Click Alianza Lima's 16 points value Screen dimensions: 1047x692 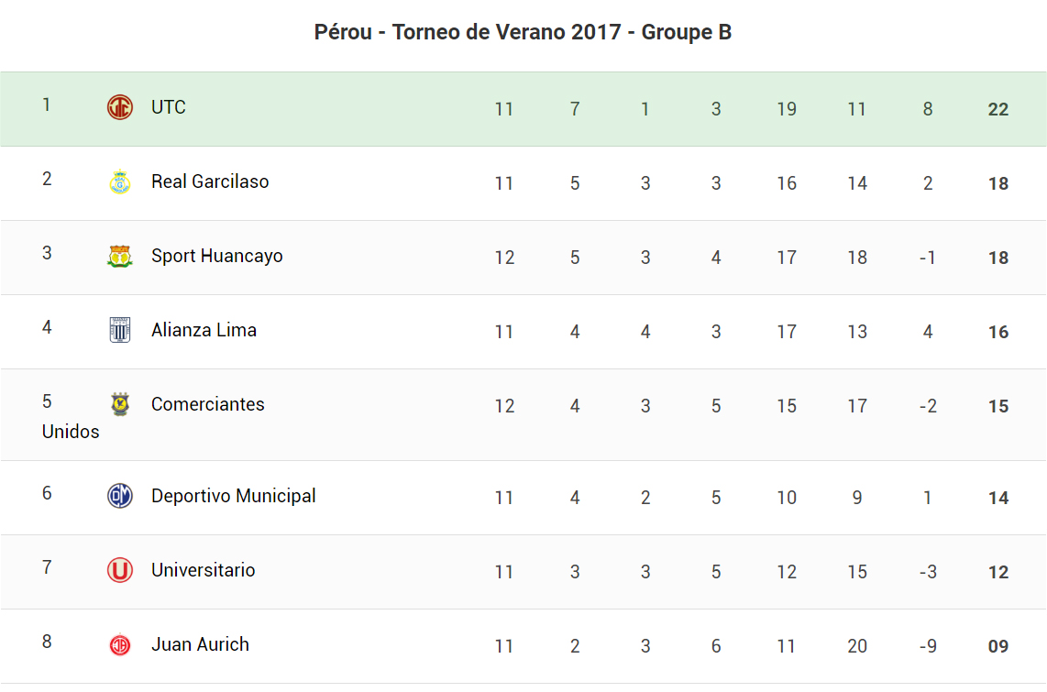click(x=998, y=332)
